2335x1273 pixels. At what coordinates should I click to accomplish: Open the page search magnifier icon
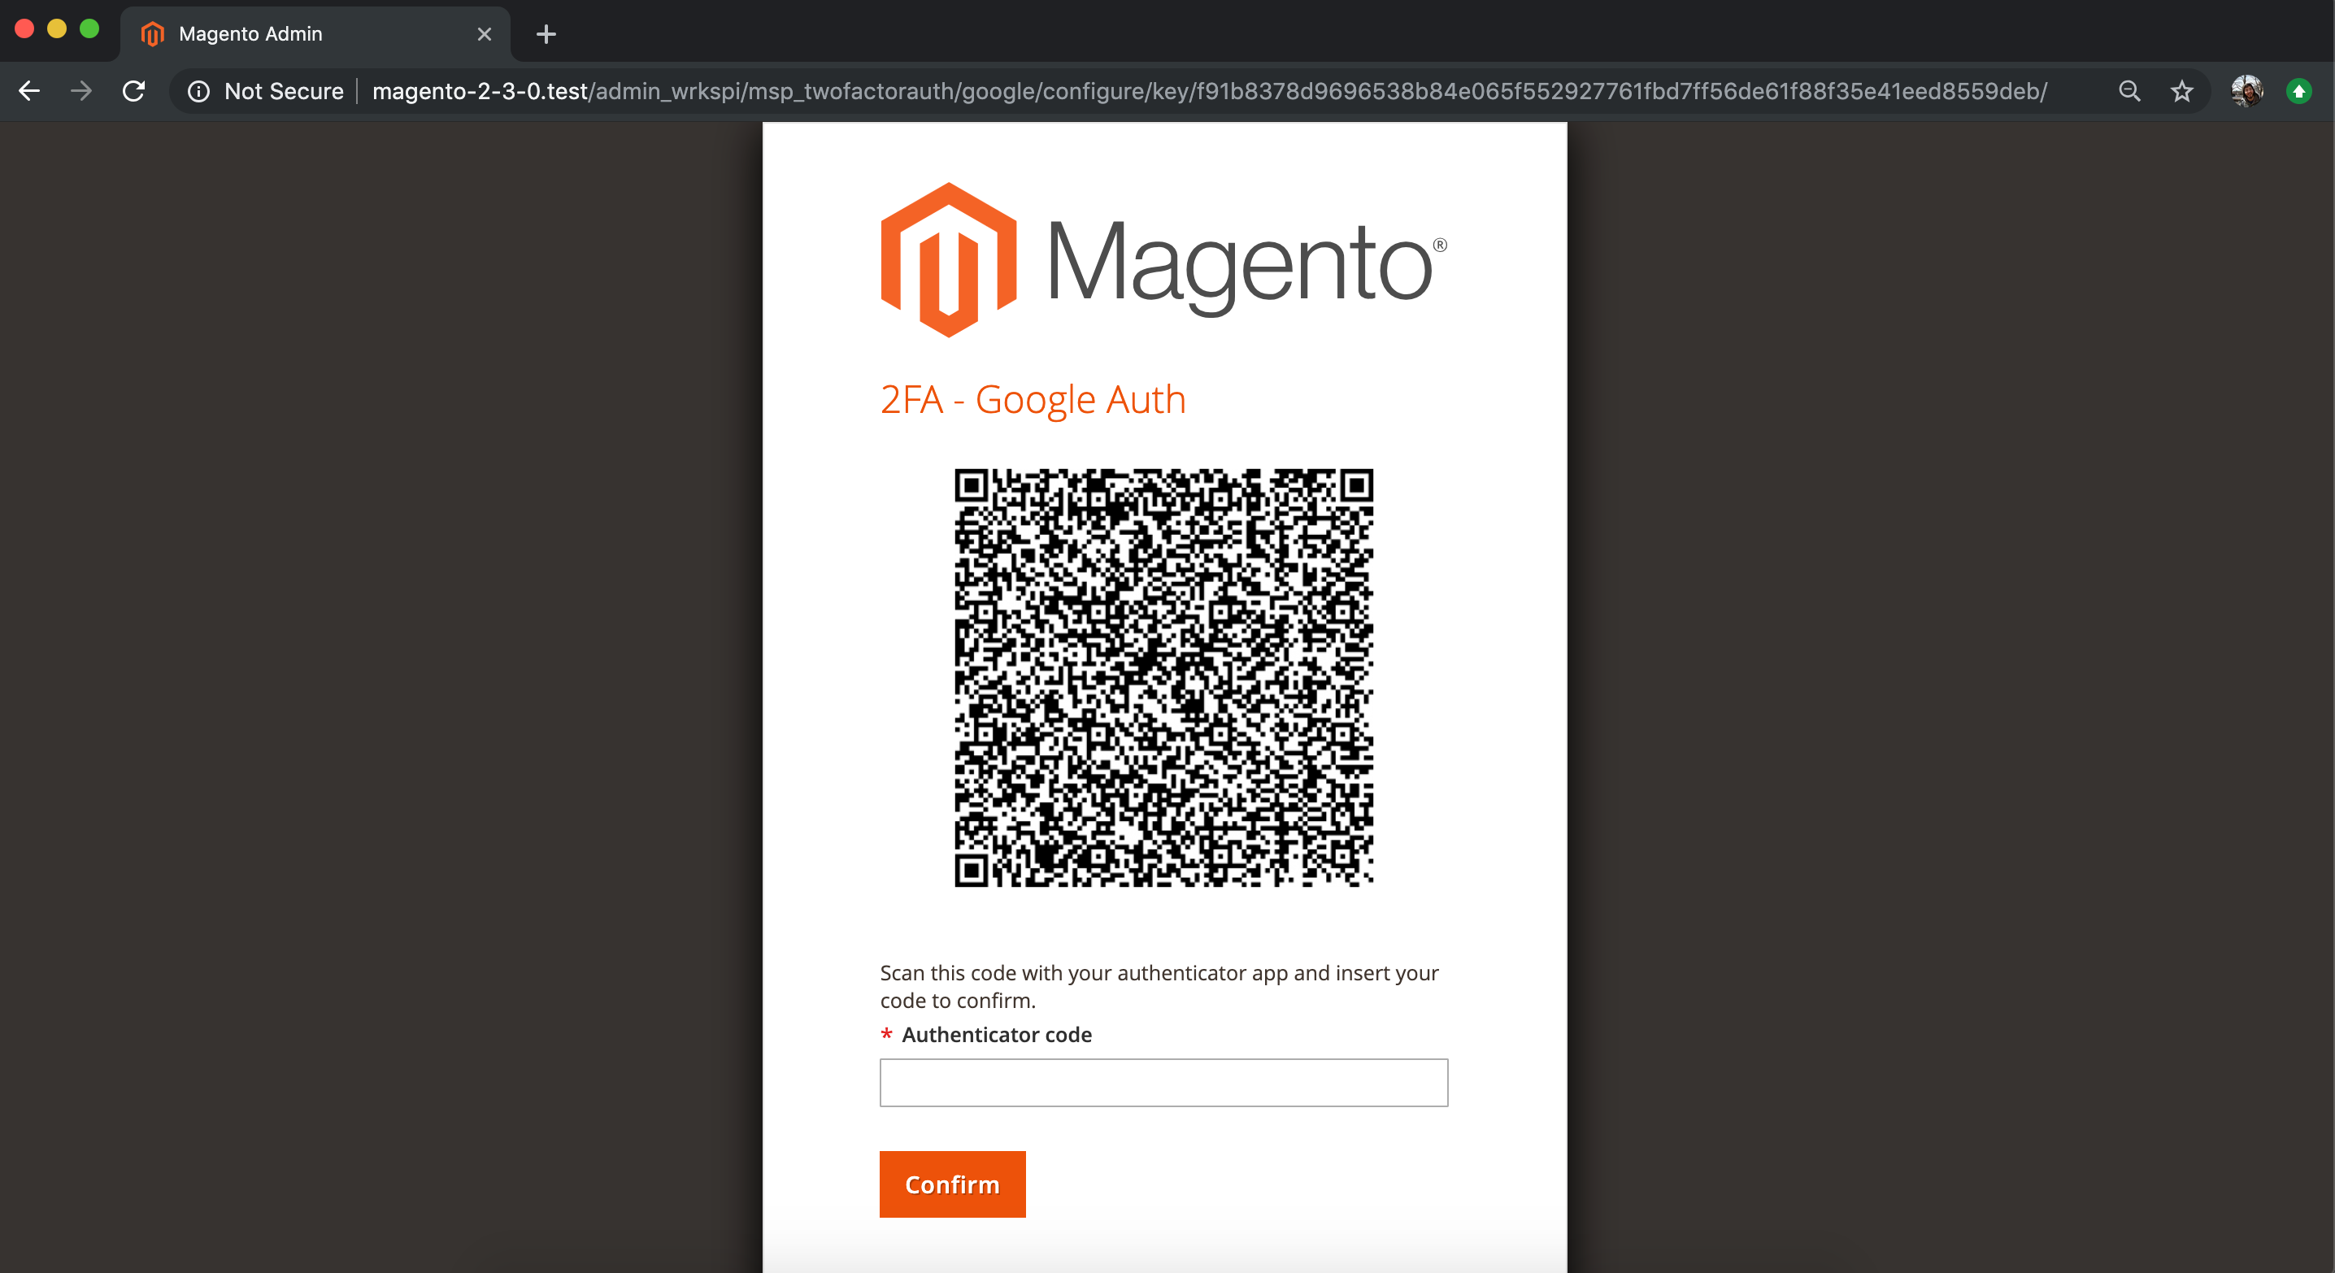[x=2130, y=90]
